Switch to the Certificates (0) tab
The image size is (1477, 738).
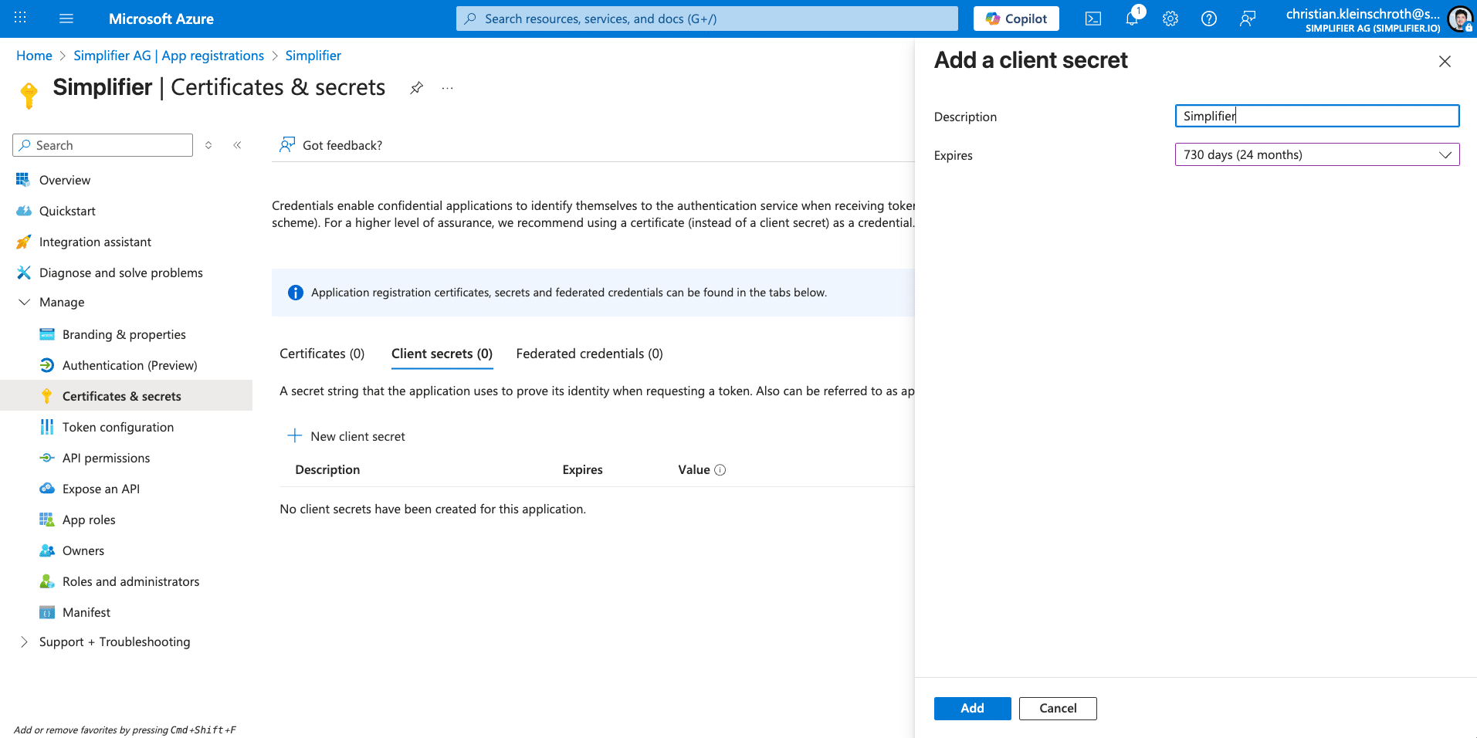tap(322, 354)
